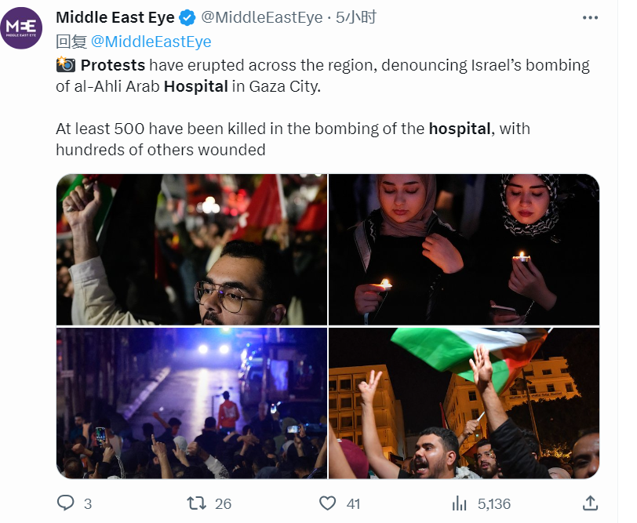
Task: Click the retweet count 26
Action: (x=223, y=504)
